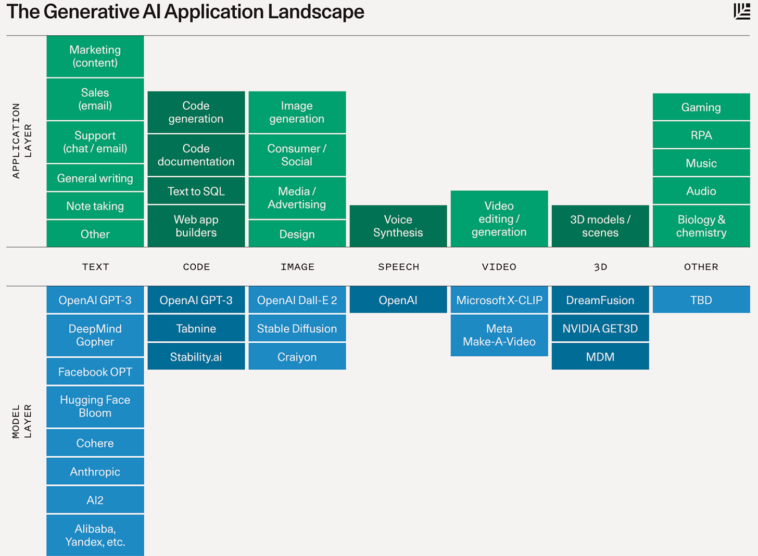Select the "Alibaba, Yandex, etc." box
The image size is (758, 556).
point(95,535)
